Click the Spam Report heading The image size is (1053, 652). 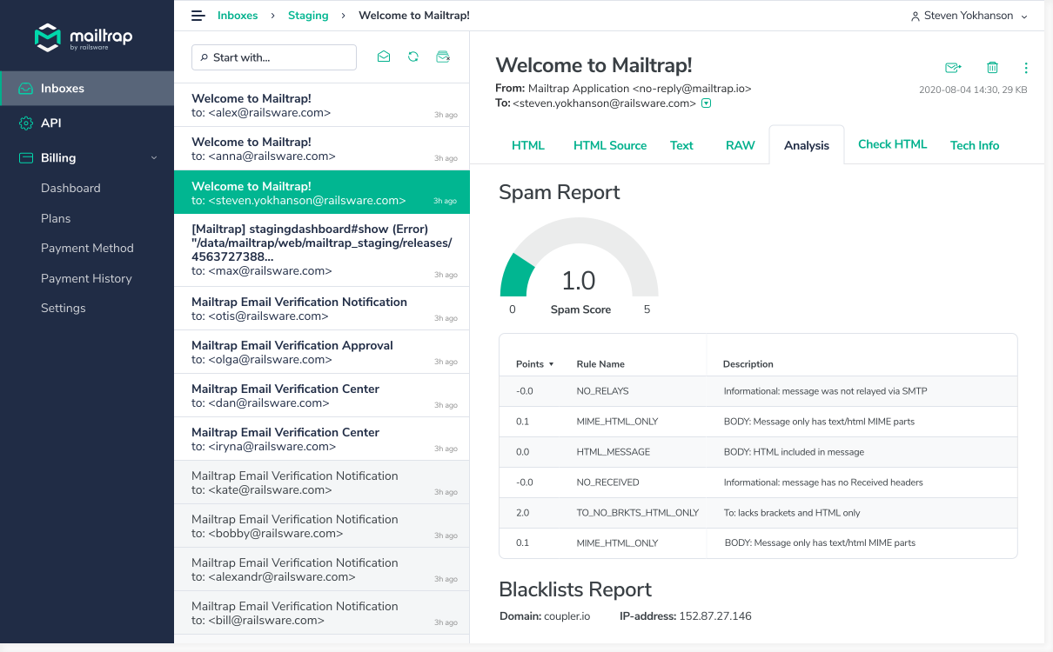560,192
